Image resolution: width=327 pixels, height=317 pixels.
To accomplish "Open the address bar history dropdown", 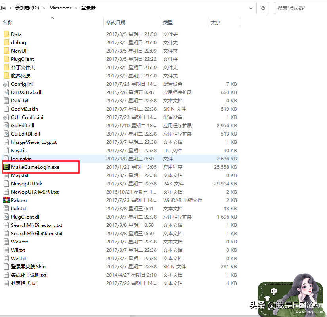I will point(251,8).
